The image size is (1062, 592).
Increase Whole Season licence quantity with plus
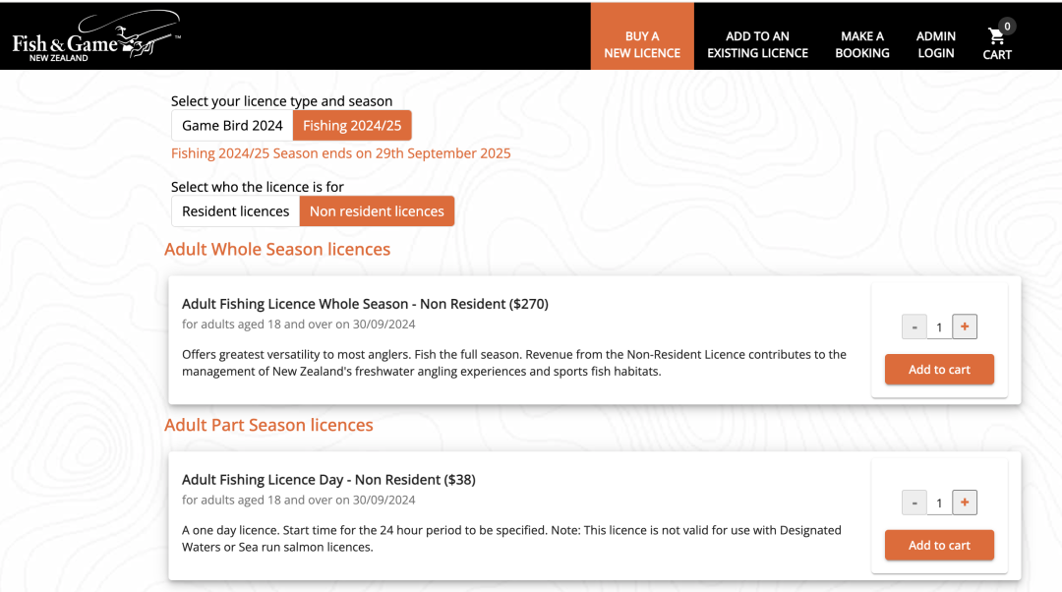click(965, 326)
